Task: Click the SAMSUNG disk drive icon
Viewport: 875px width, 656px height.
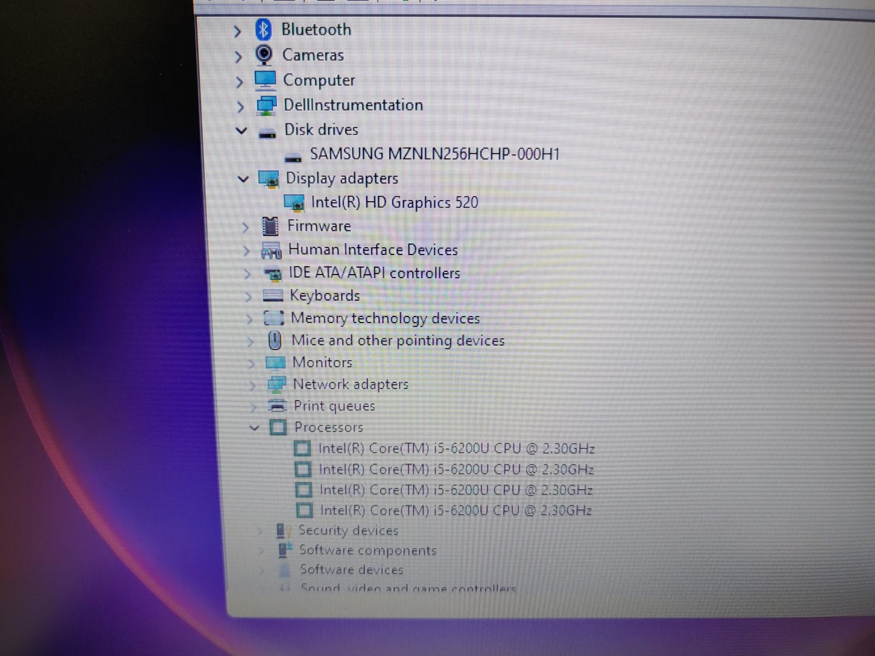Action: point(293,159)
